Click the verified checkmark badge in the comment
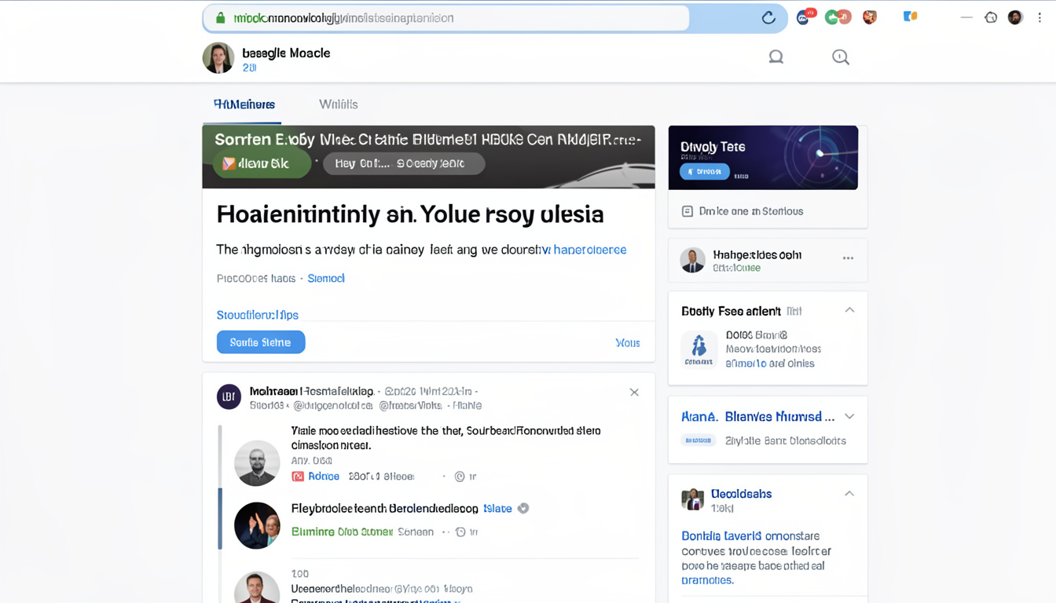The image size is (1056, 603). [x=523, y=508]
